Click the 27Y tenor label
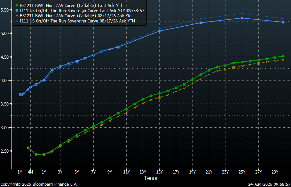 click(258, 172)
